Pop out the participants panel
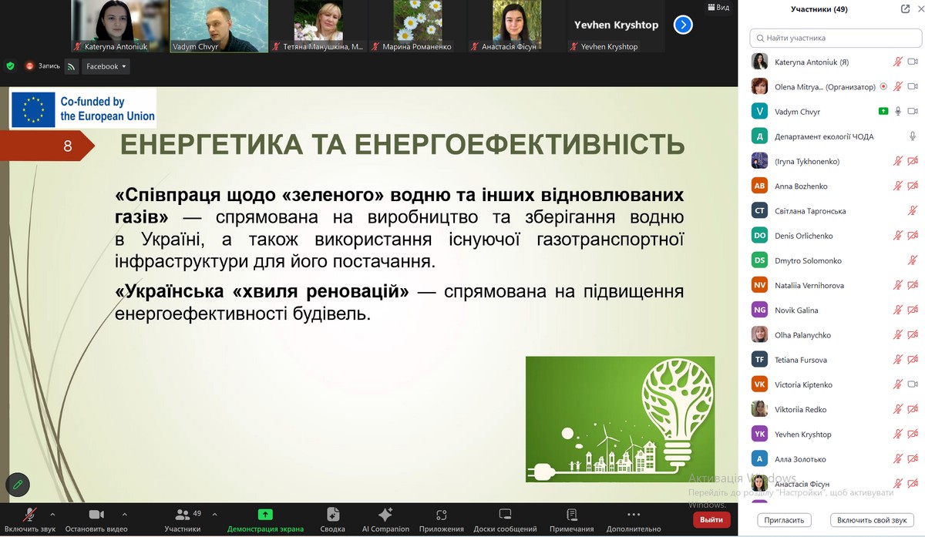 click(x=905, y=9)
